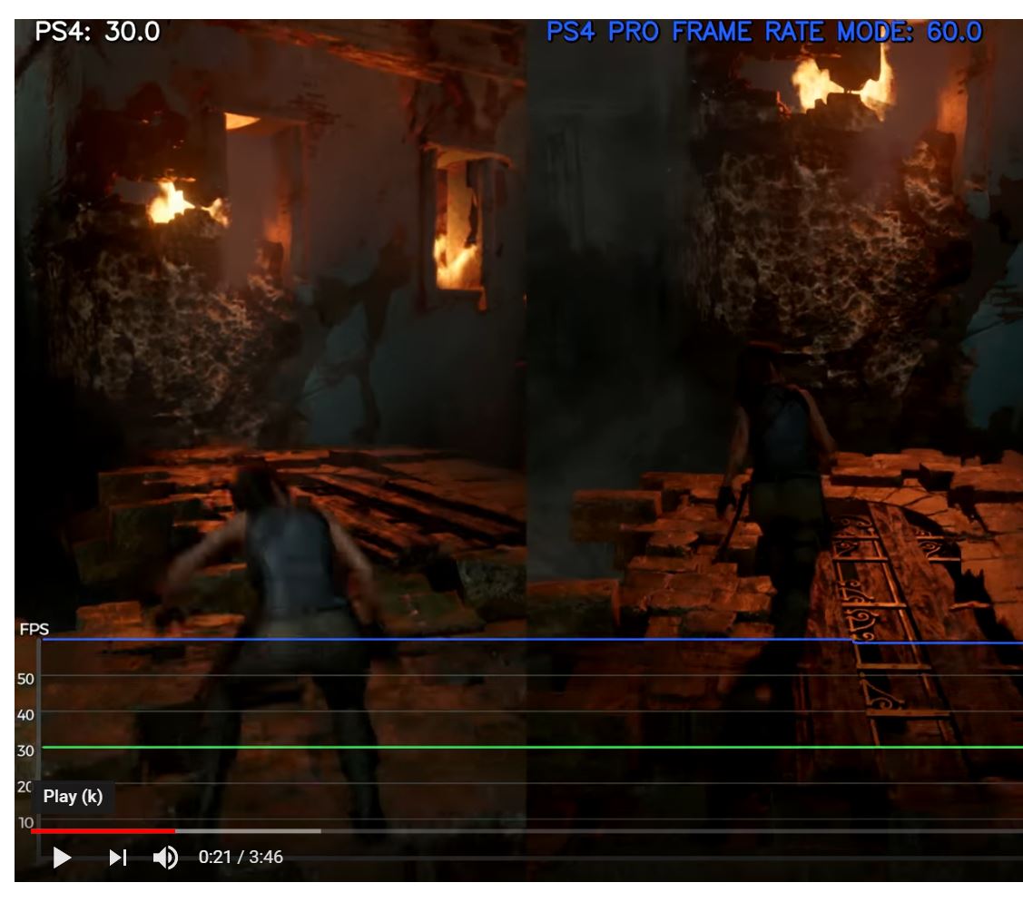
Task: Click the 40 mark on the FPS axis
Action: 25,715
